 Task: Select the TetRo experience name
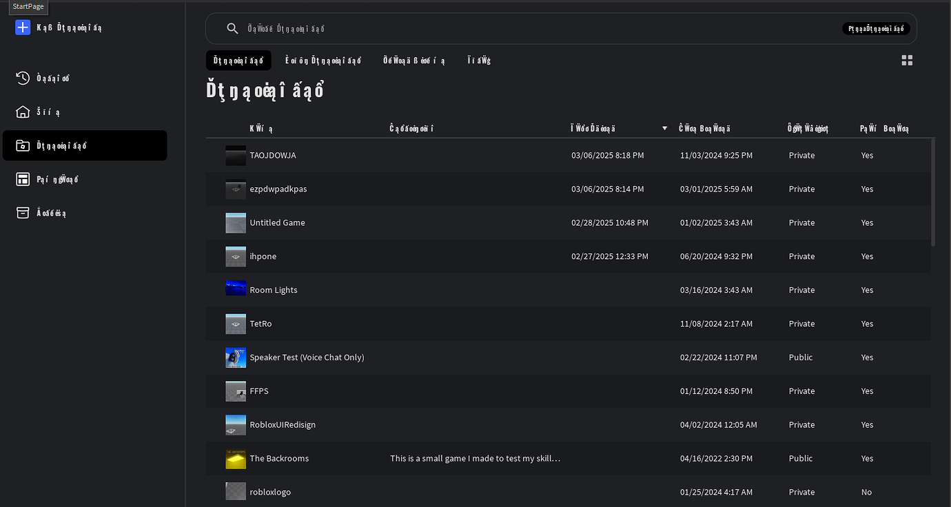[x=260, y=324]
